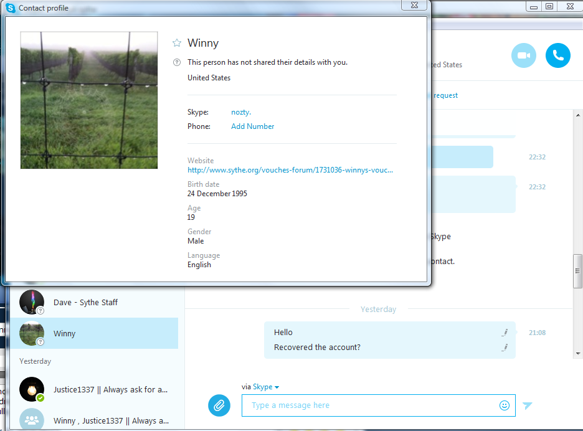Close the Contact profile dialog
Viewport: 583px width, 431px height.
tap(414, 5)
